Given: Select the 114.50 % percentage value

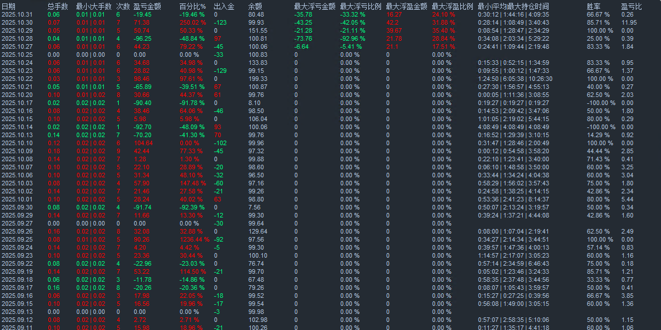Looking at the screenshot, I should [192, 271].
